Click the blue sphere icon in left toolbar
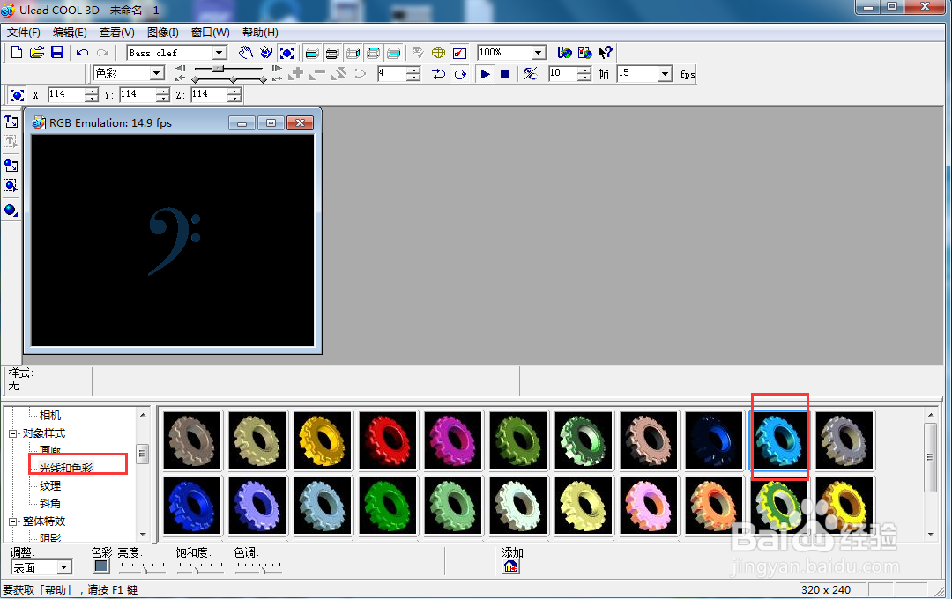 [x=11, y=211]
